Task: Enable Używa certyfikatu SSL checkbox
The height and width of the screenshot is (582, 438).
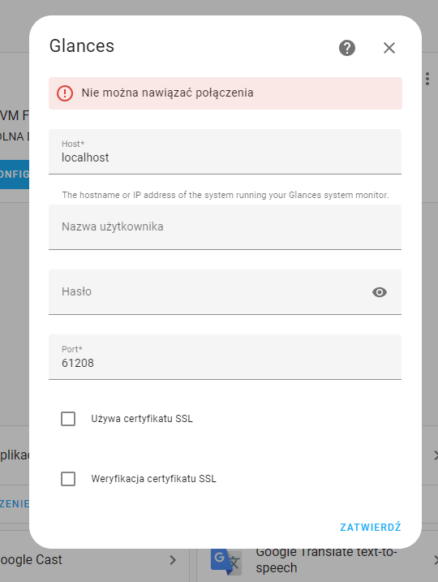Action: coord(68,419)
